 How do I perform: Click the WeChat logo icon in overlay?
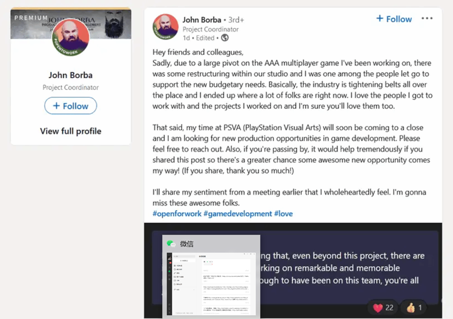coord(171,244)
